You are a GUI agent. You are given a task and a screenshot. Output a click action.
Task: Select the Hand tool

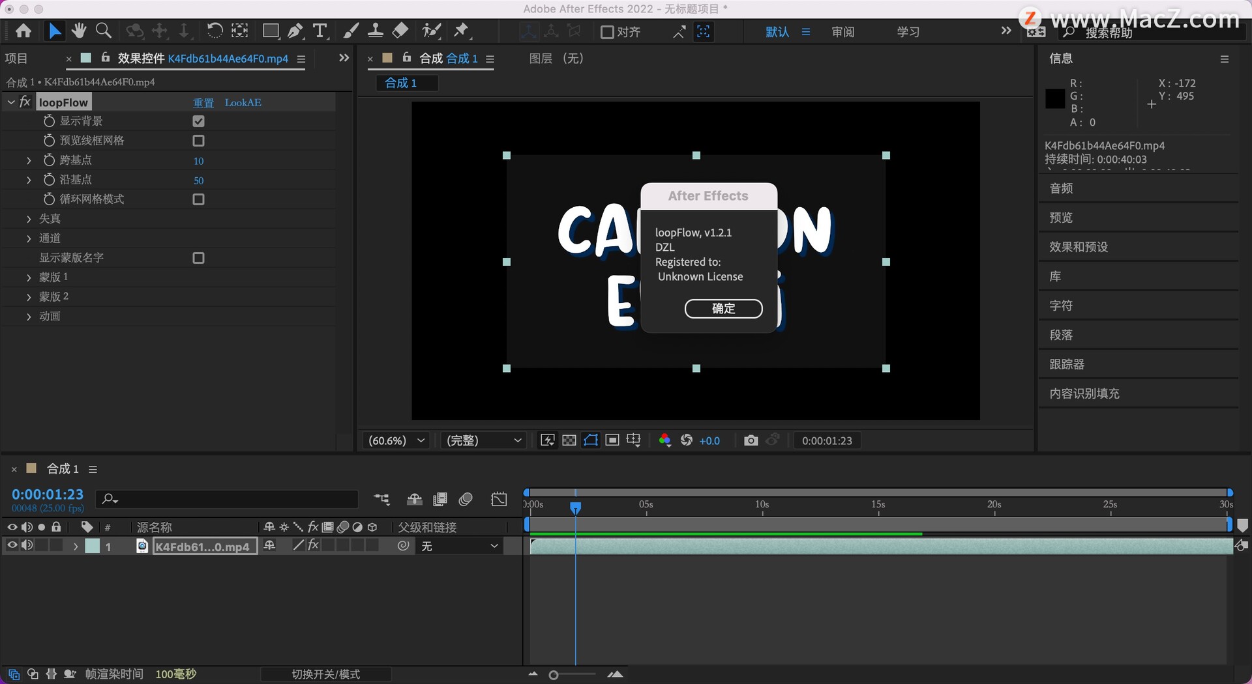click(79, 31)
